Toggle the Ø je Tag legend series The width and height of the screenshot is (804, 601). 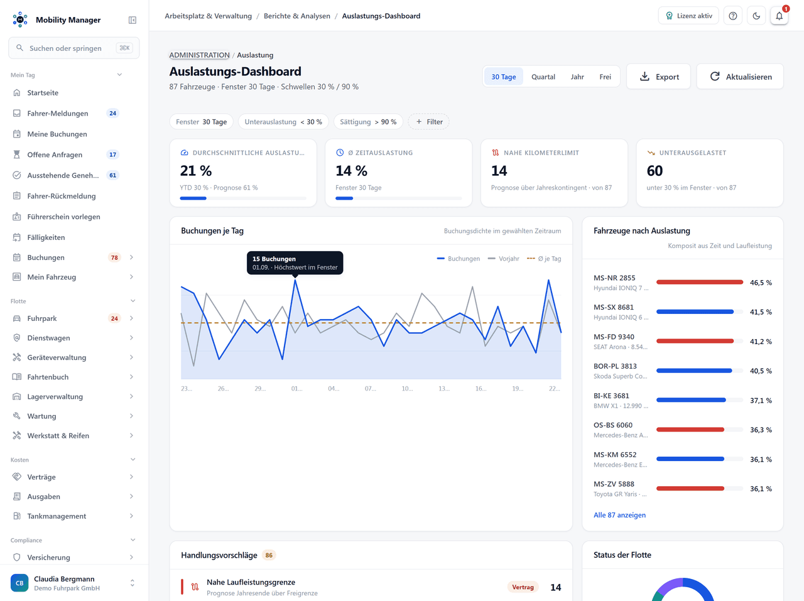click(544, 259)
